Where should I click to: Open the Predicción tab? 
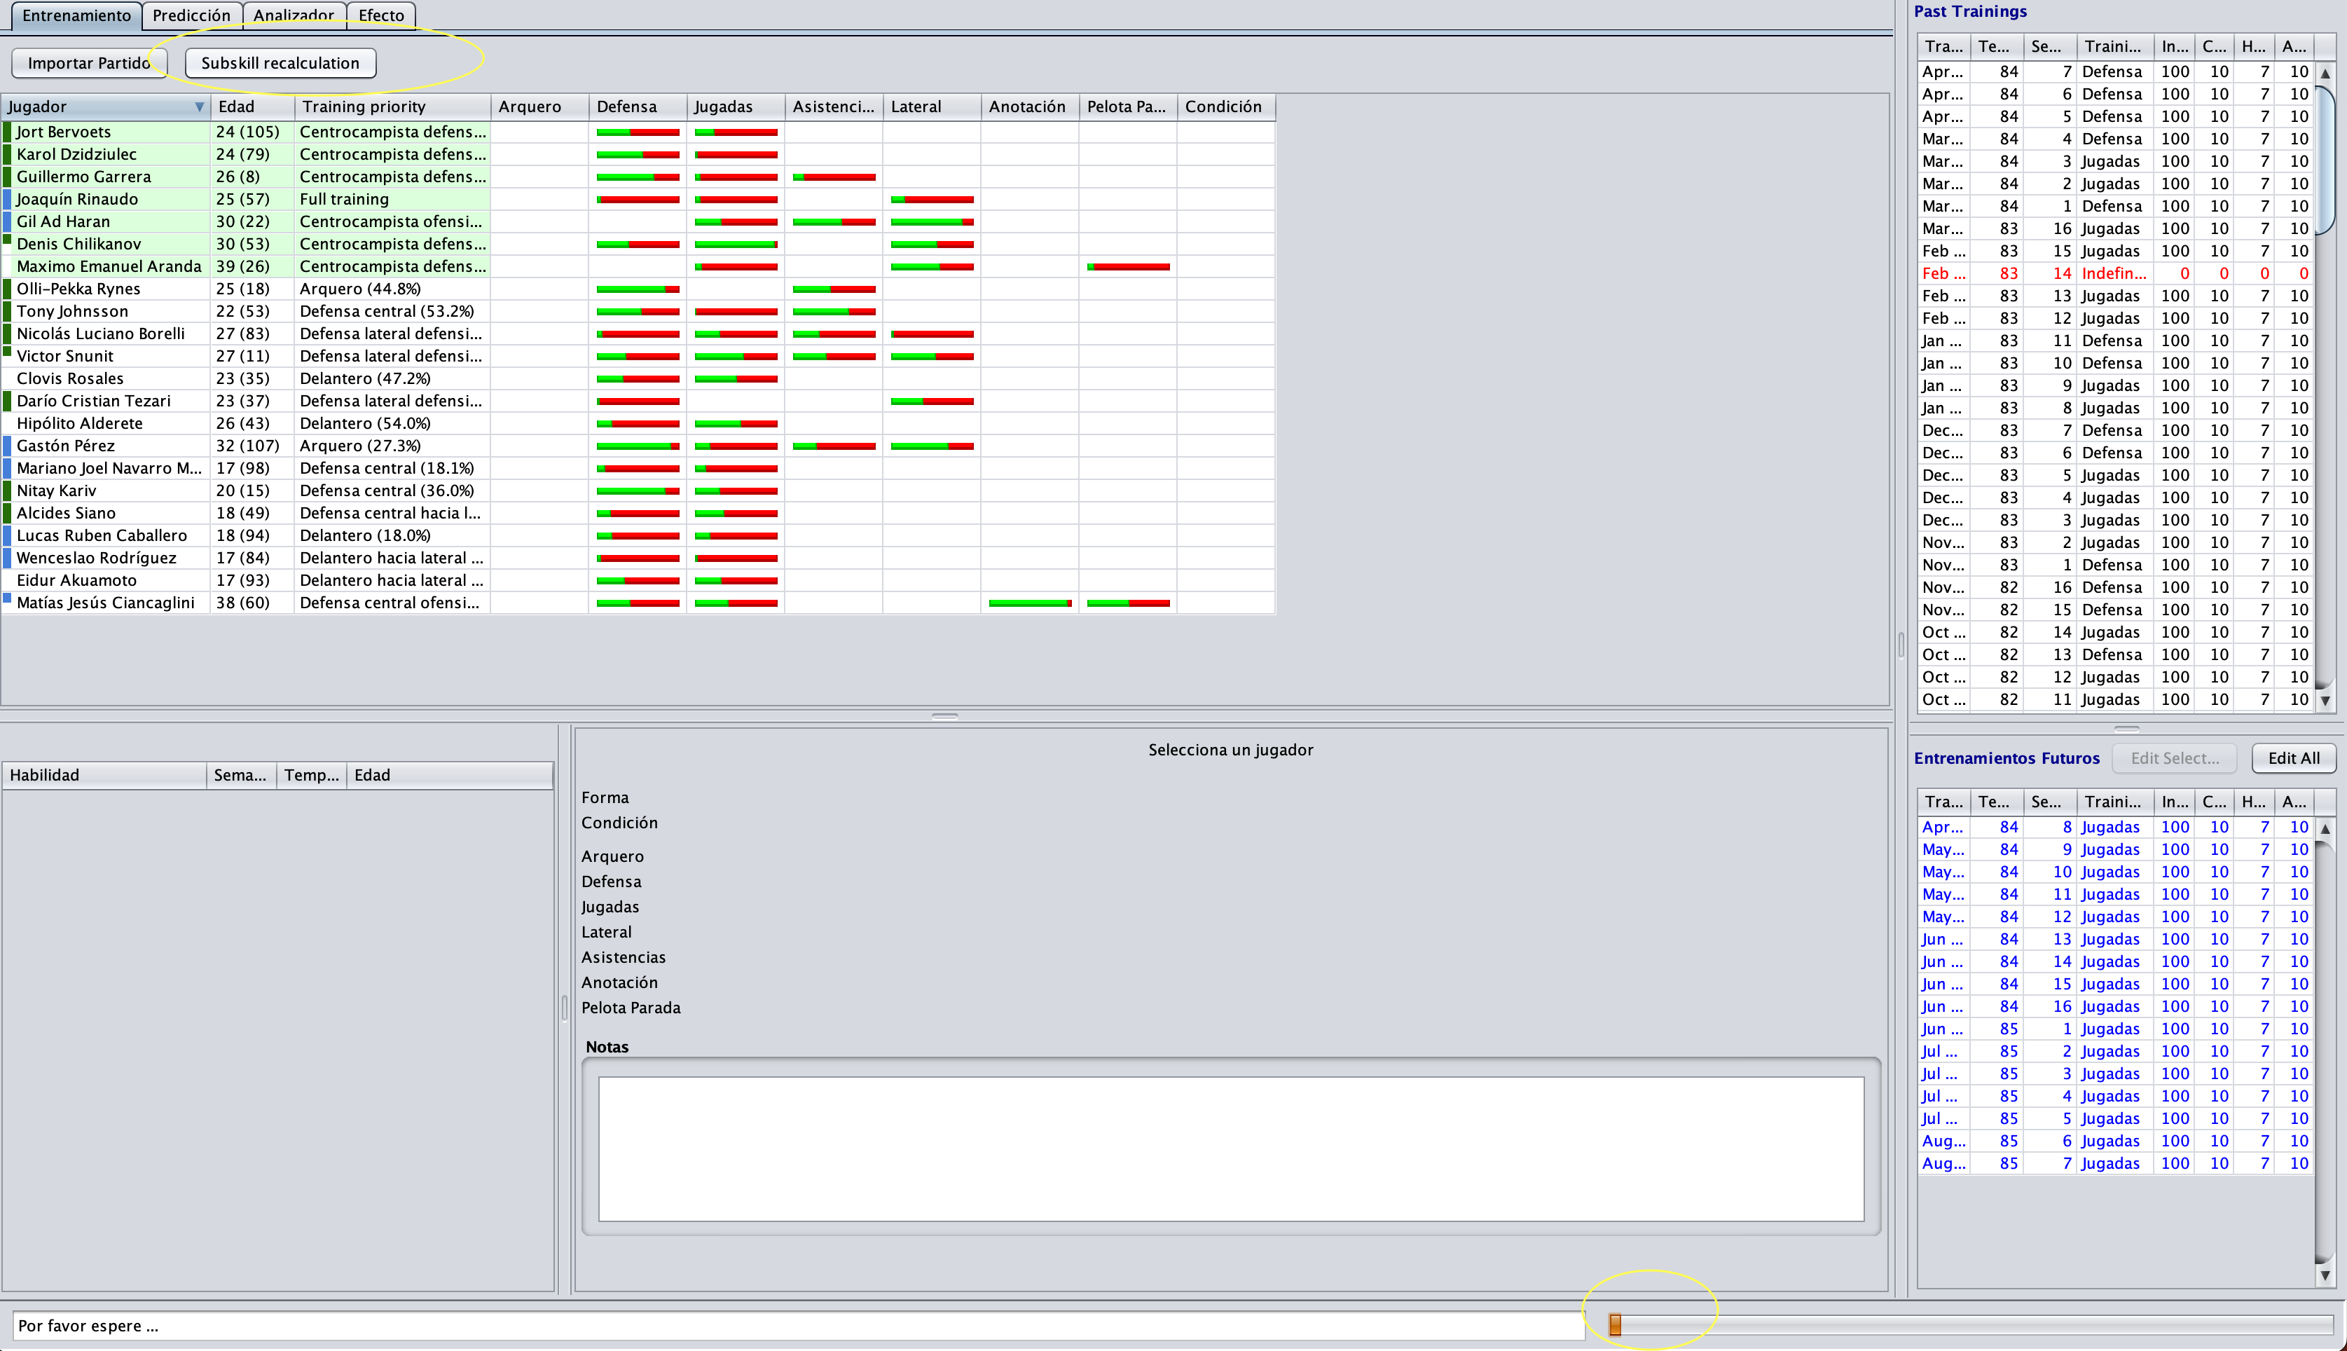(191, 16)
